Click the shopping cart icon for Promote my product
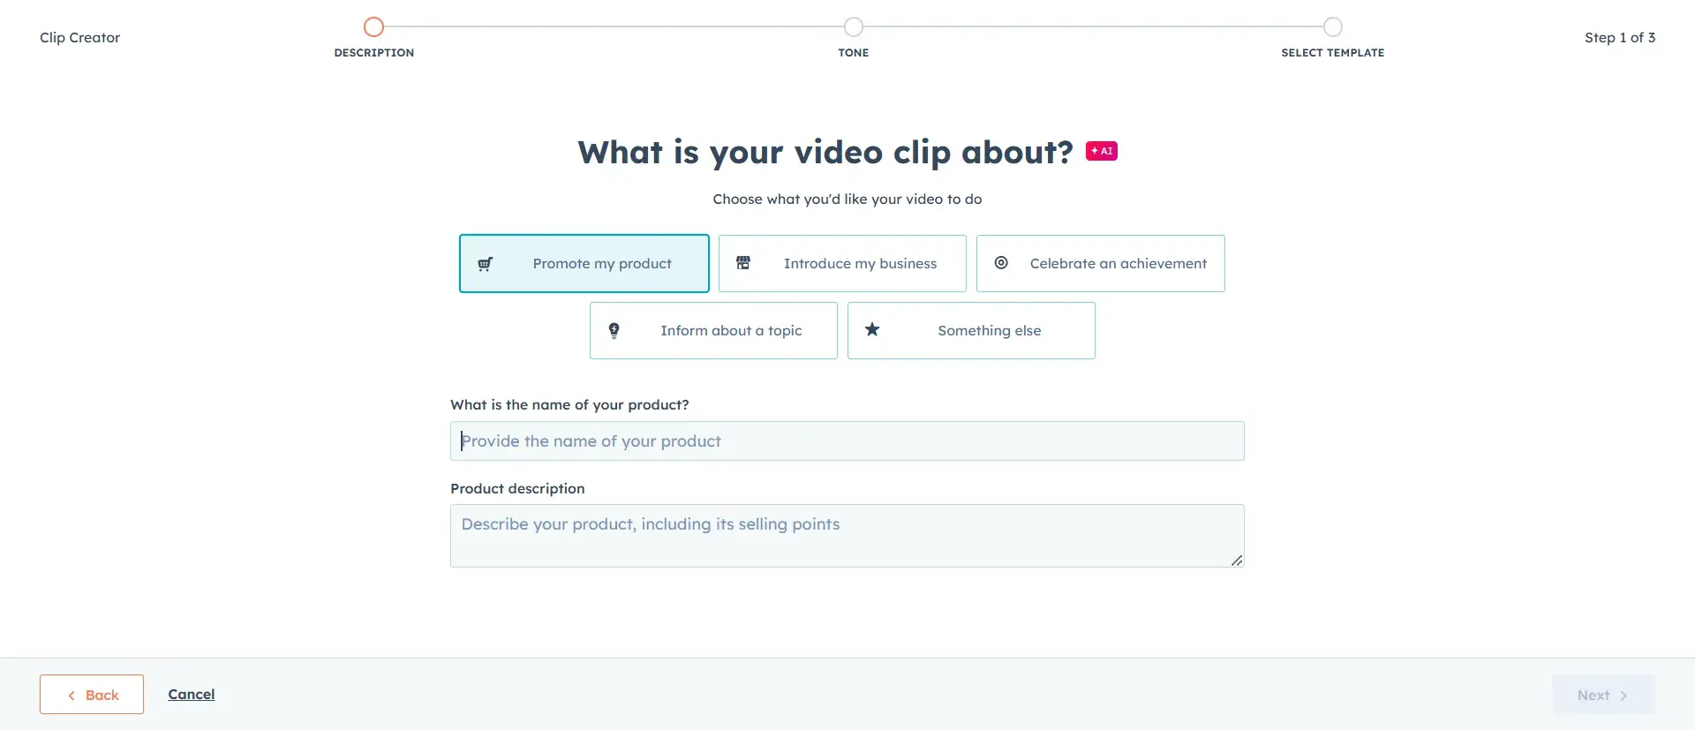The image size is (1695, 730). (x=485, y=264)
